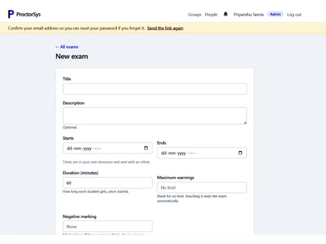Click the Starts label
This screenshot has width=326, height=244.
68,138
